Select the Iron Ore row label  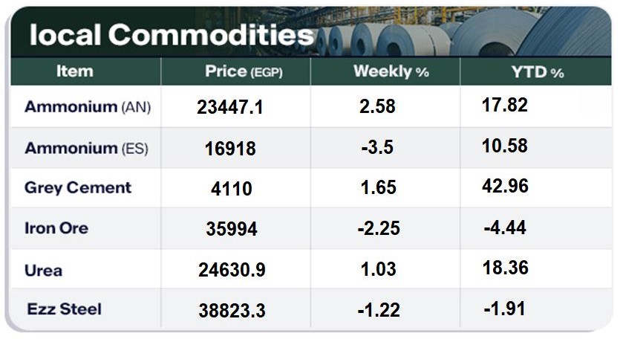click(56, 228)
